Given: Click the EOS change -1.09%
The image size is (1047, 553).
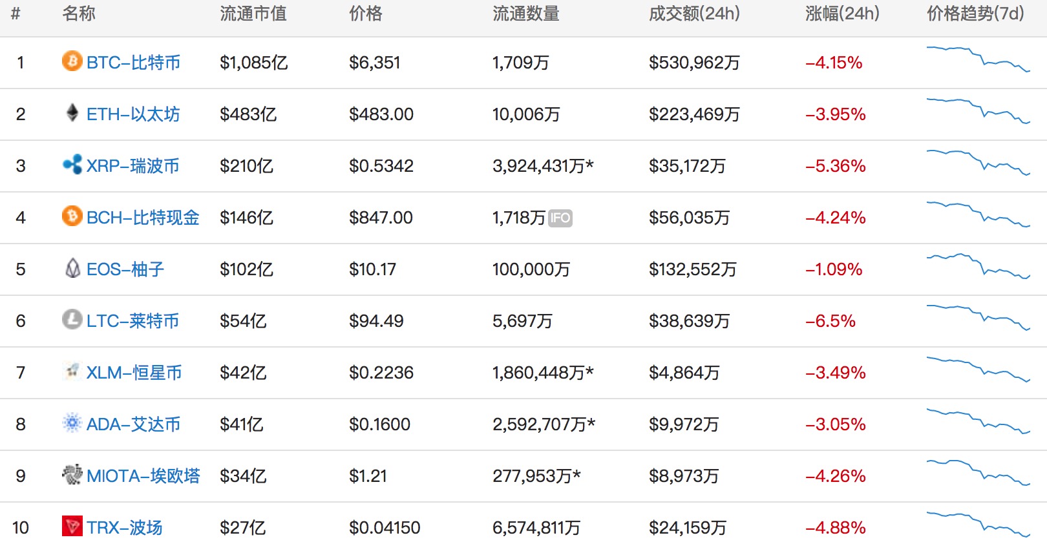Looking at the screenshot, I should coord(834,269).
